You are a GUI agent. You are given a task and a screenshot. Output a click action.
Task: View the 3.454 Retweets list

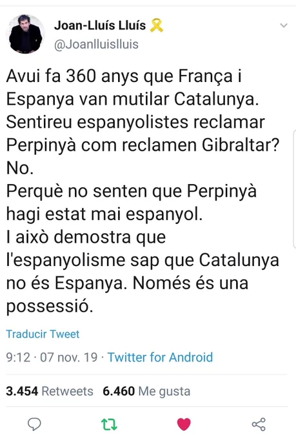click(x=50, y=391)
